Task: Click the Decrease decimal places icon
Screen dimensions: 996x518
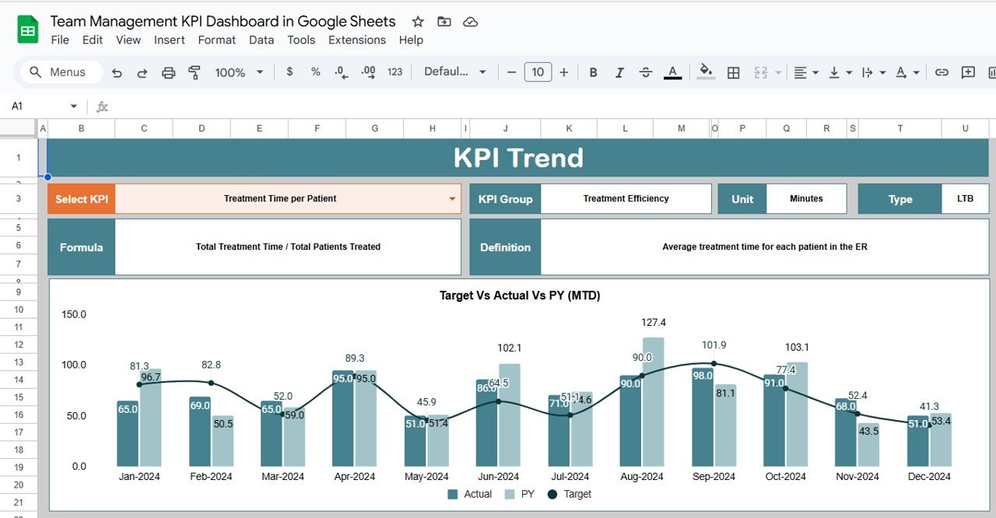Action: point(340,72)
